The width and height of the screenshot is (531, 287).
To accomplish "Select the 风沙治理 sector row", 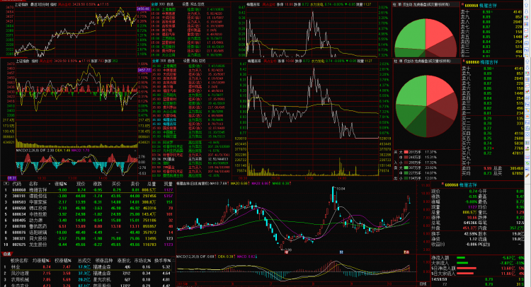I will (86, 273).
